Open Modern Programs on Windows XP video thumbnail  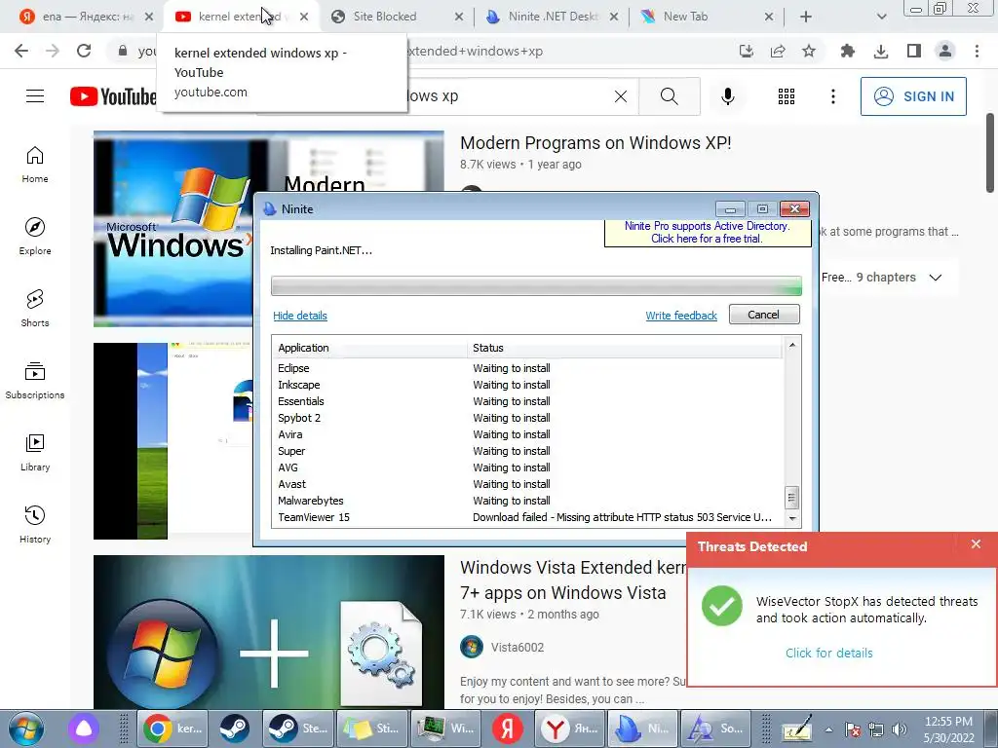click(x=173, y=229)
